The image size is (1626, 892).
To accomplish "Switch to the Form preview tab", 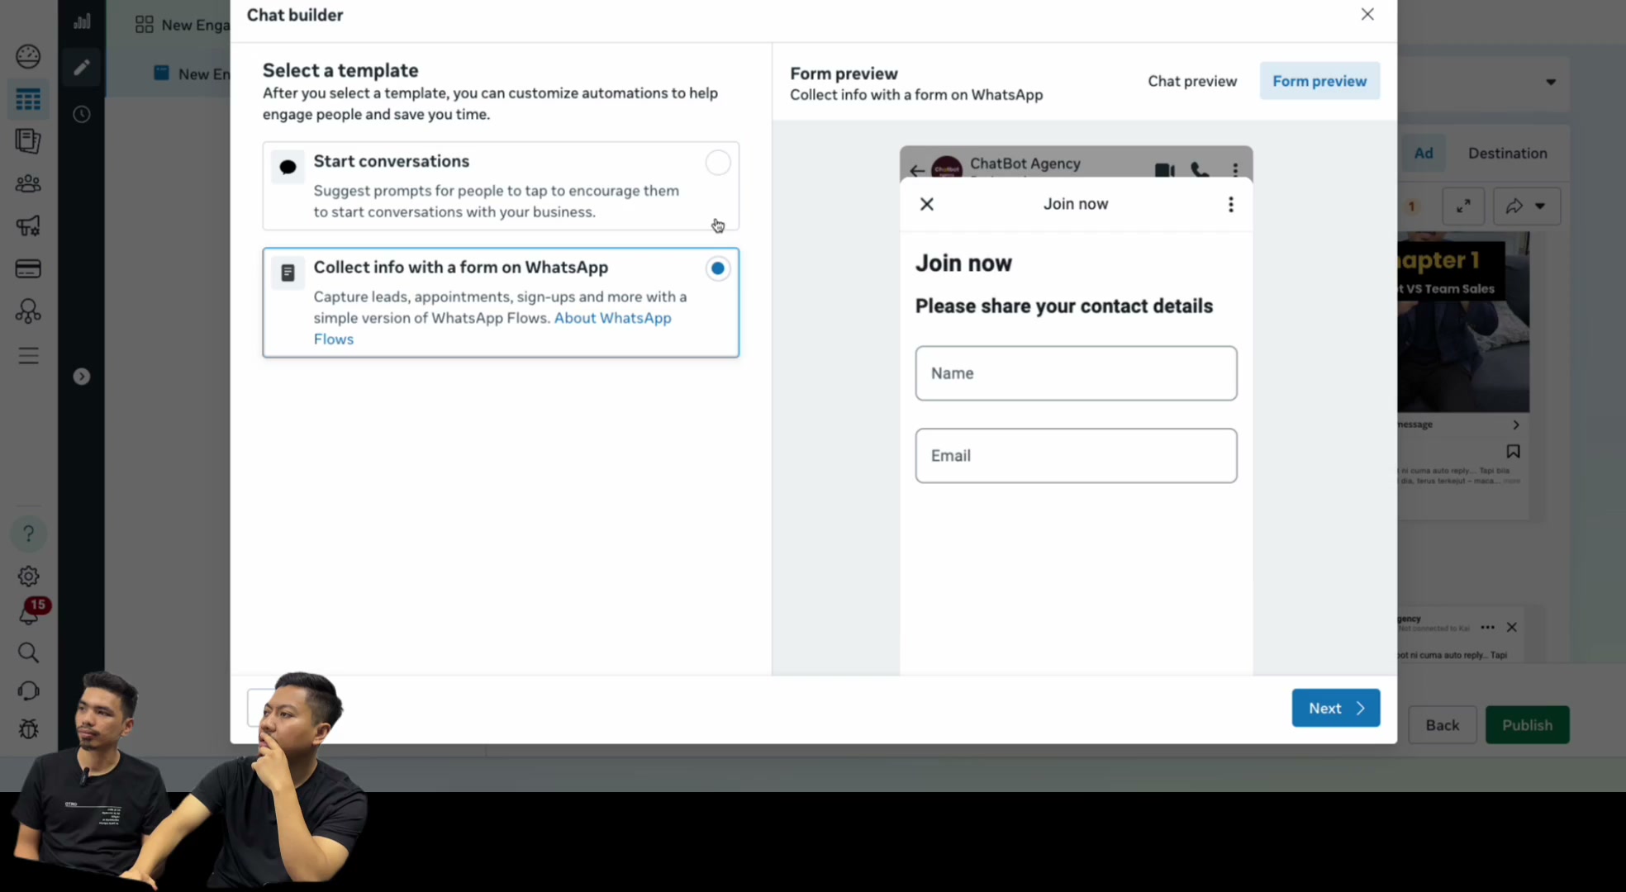I will (1319, 81).
